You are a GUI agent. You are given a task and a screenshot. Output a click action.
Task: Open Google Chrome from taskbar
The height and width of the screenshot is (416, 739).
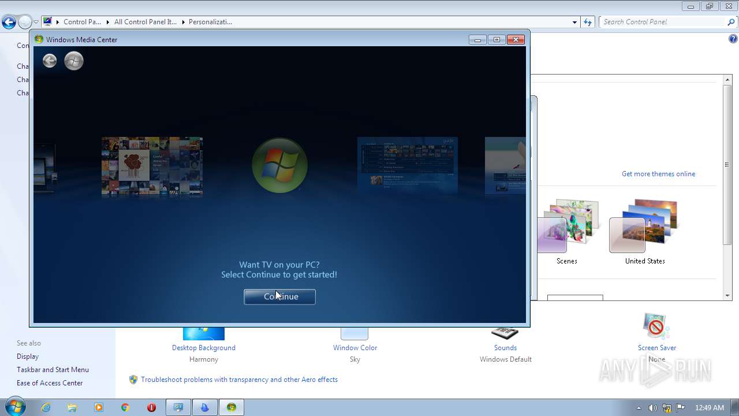click(125, 407)
